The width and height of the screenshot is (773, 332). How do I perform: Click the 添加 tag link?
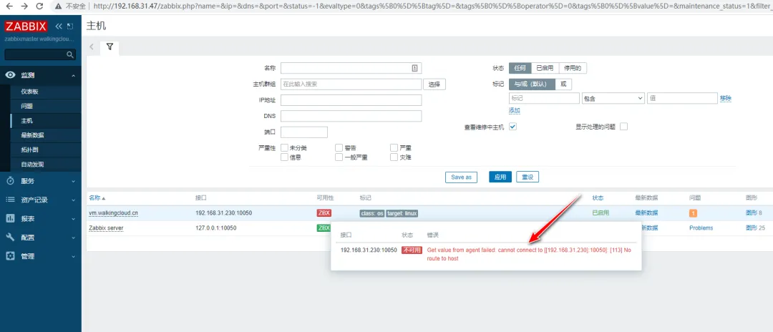pyautogui.click(x=515, y=110)
